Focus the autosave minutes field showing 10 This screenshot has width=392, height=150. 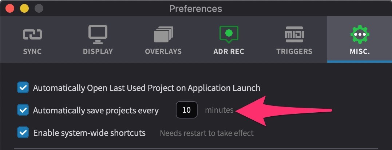pyautogui.click(x=186, y=110)
